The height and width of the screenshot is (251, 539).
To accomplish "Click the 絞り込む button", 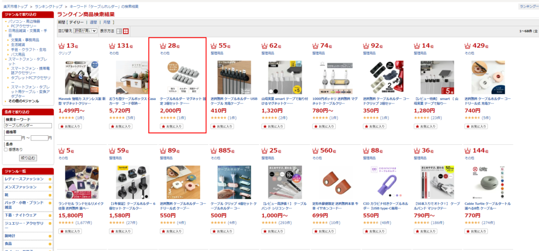I will 28,158.
